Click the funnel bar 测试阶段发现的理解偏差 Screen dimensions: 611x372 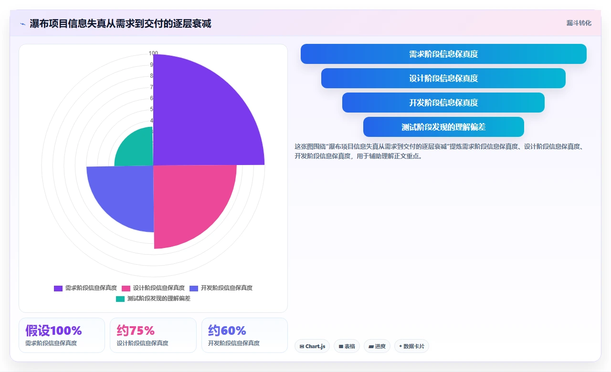pyautogui.click(x=443, y=127)
